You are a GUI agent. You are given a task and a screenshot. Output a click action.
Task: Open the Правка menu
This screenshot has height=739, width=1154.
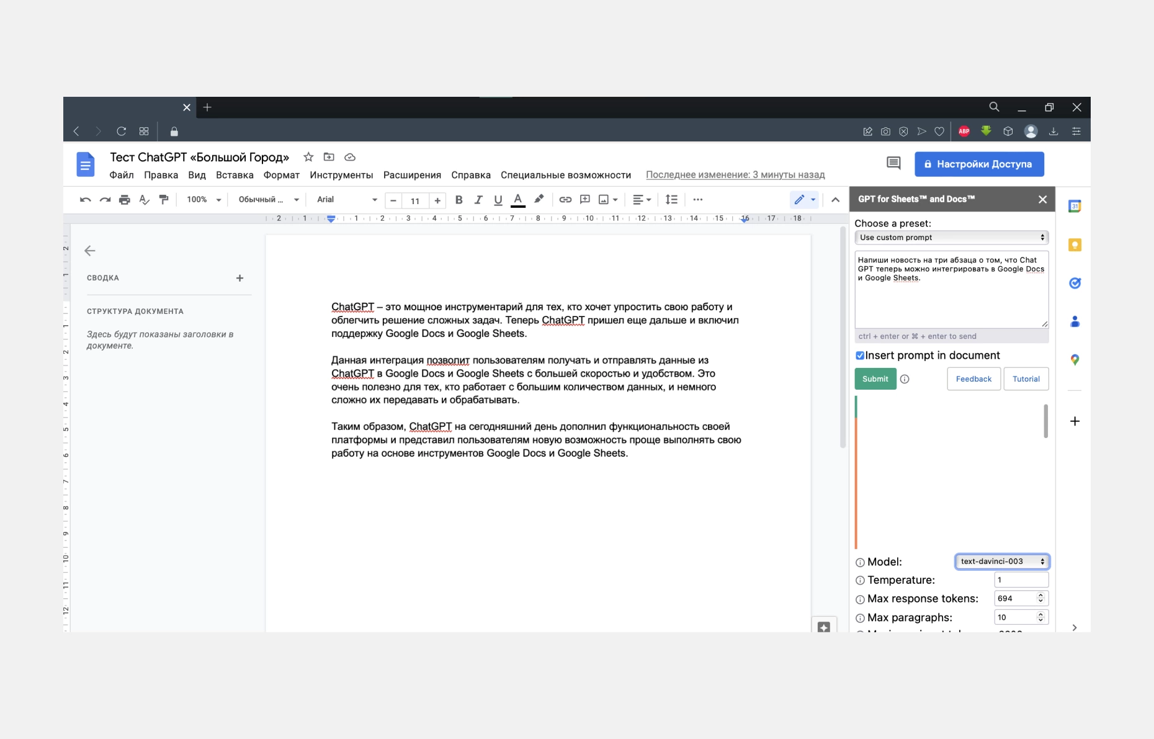(x=161, y=175)
